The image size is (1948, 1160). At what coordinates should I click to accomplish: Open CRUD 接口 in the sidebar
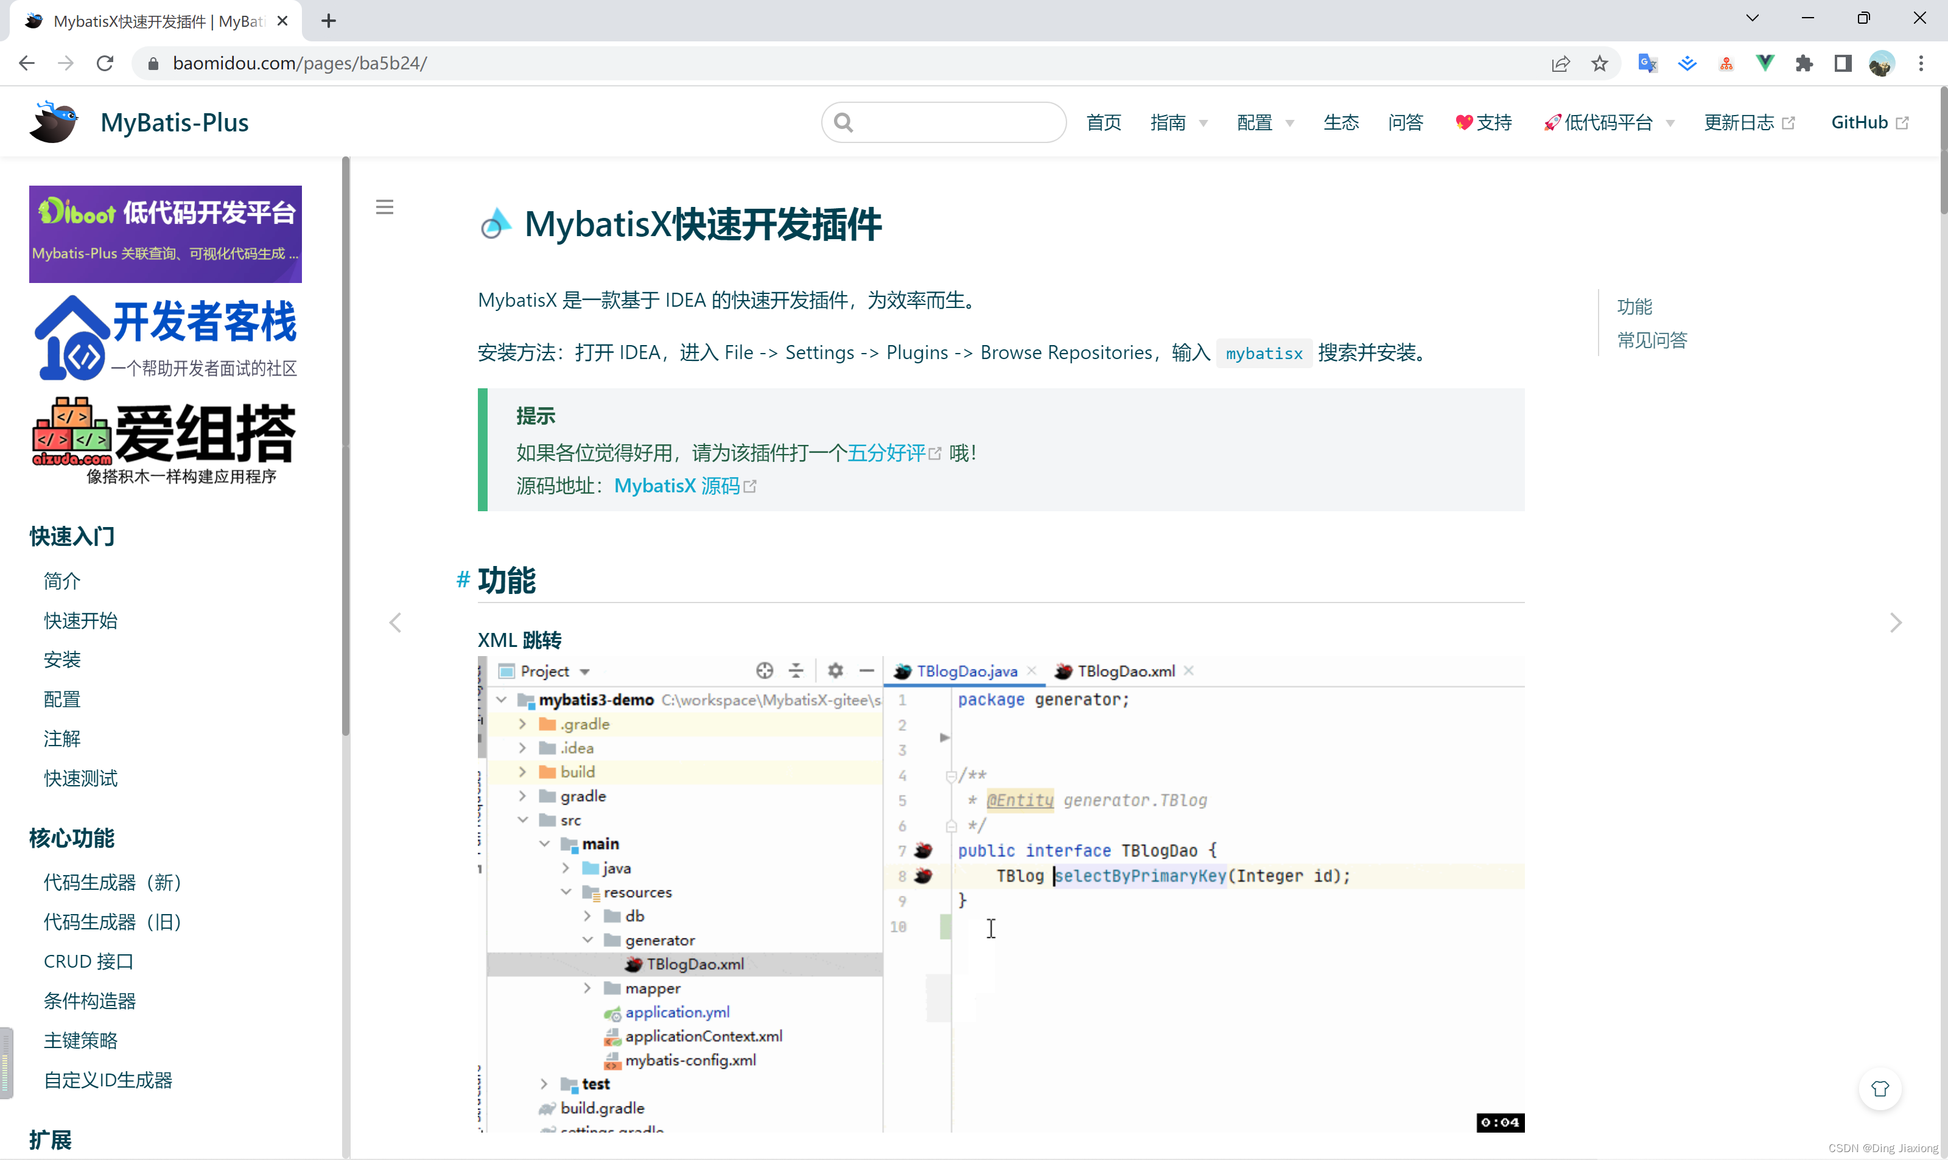88,962
